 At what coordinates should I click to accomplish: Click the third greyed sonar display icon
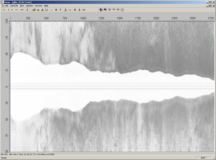click(x=110, y=10)
